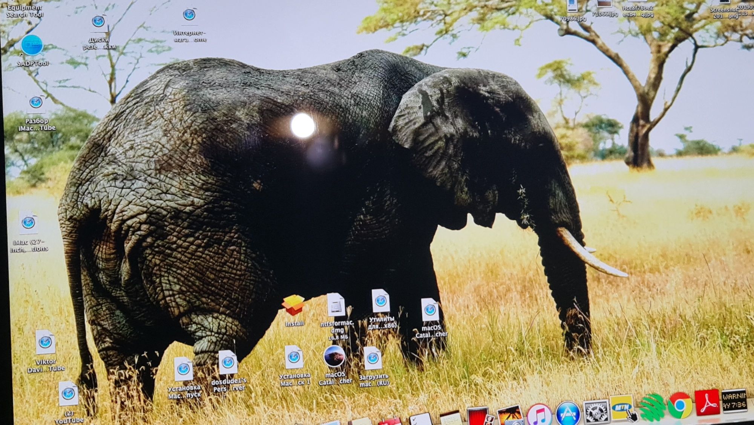Click the yellow MTN dock icon
This screenshot has width=754, height=425.
pyautogui.click(x=622, y=407)
